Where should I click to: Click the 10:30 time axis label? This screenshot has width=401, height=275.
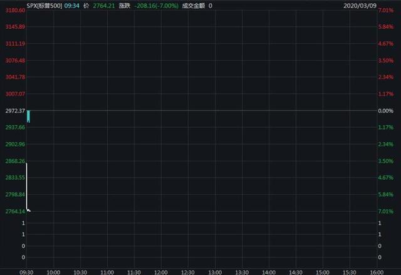pos(80,272)
